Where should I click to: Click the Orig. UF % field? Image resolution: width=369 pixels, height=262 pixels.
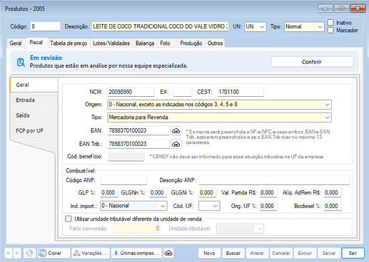click(268, 206)
